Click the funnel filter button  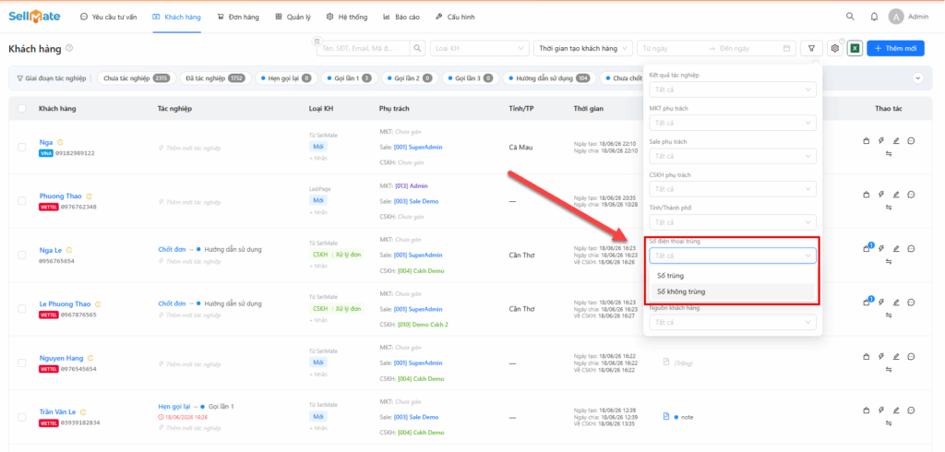click(x=812, y=48)
